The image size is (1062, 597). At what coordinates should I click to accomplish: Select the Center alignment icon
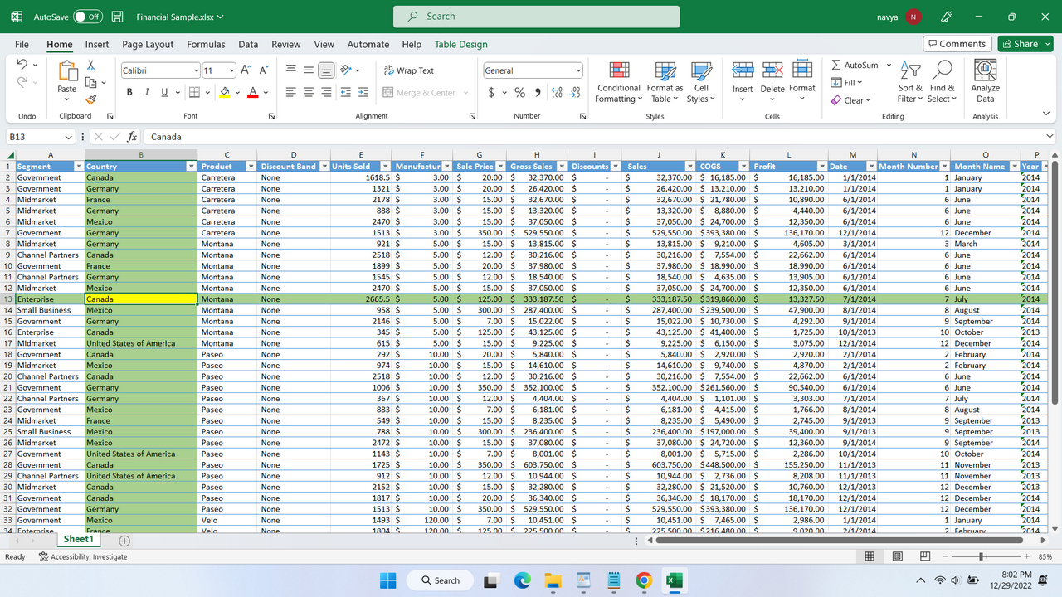point(308,92)
